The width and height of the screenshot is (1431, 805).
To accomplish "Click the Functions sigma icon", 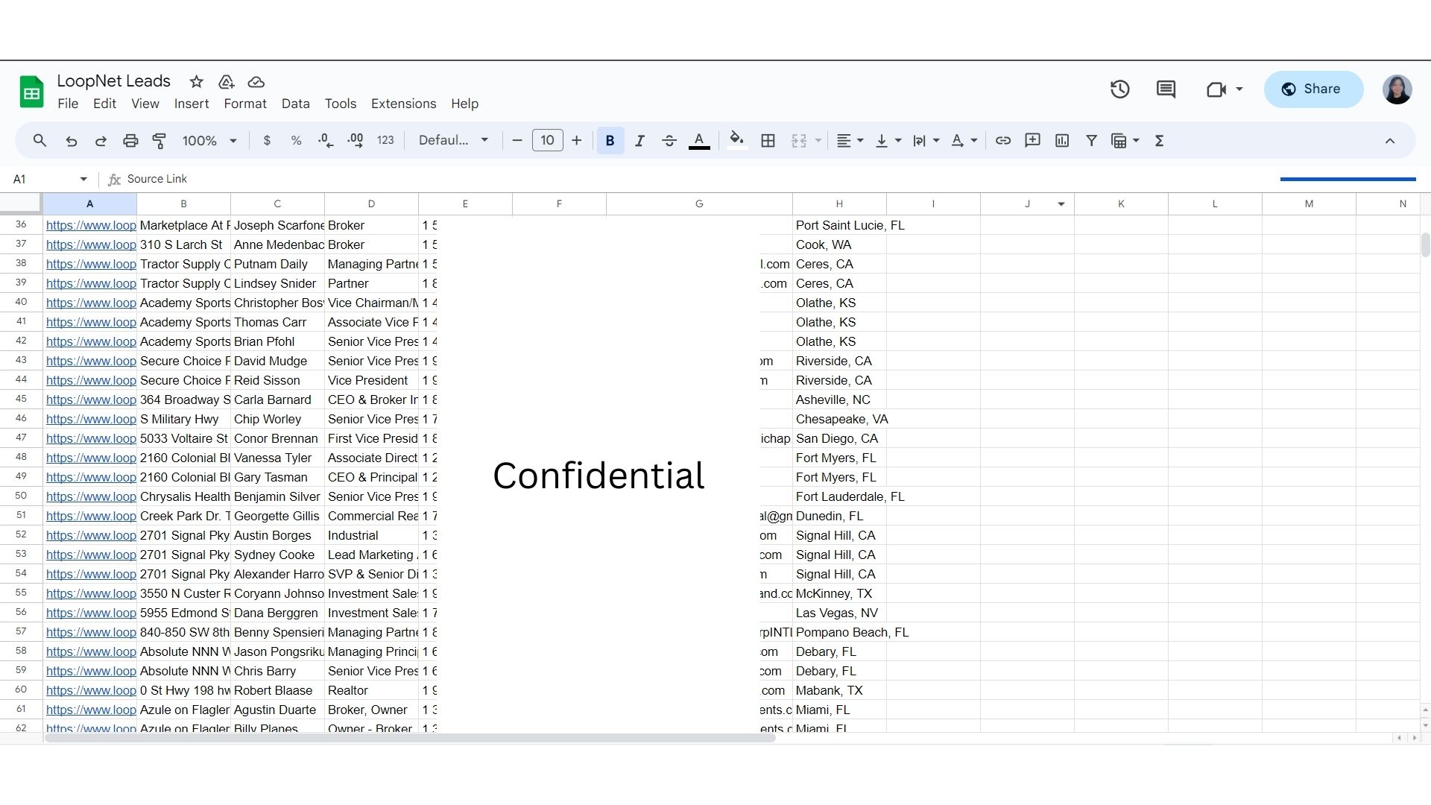I will [x=1159, y=141].
